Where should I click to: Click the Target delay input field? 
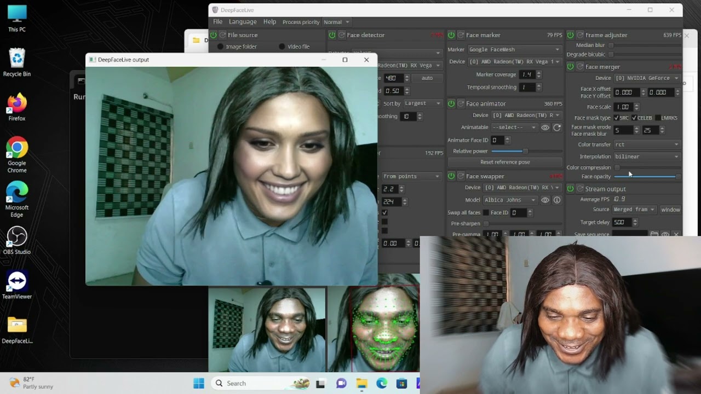pyautogui.click(x=622, y=222)
